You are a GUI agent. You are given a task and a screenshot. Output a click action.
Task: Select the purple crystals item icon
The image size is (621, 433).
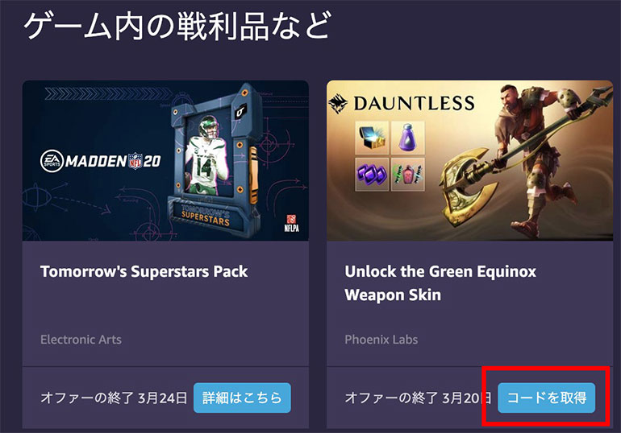(x=372, y=174)
